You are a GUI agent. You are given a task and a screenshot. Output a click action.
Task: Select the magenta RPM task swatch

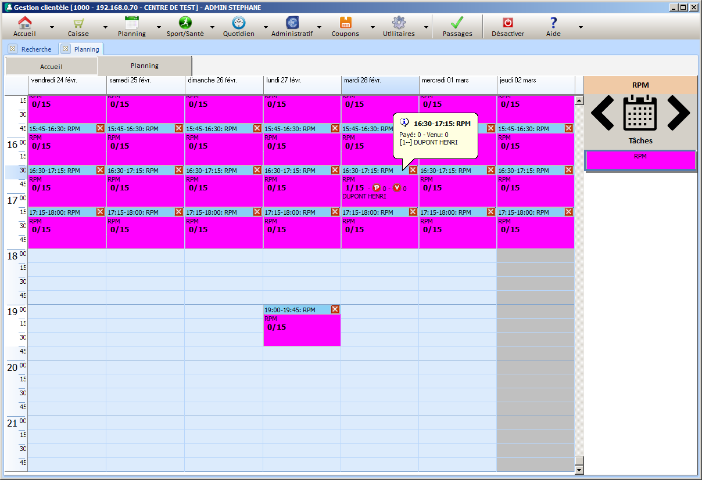640,160
